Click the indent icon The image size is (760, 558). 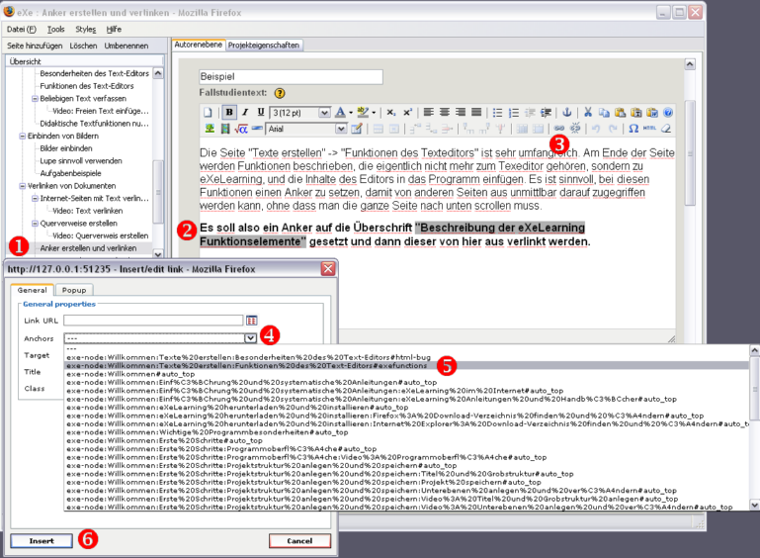[x=547, y=113]
